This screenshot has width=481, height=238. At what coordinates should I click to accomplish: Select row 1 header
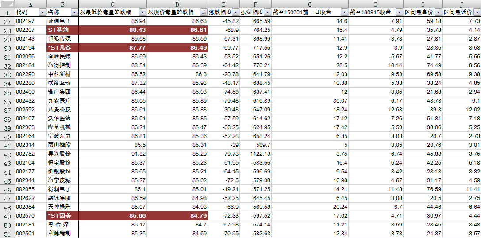(7, 12)
